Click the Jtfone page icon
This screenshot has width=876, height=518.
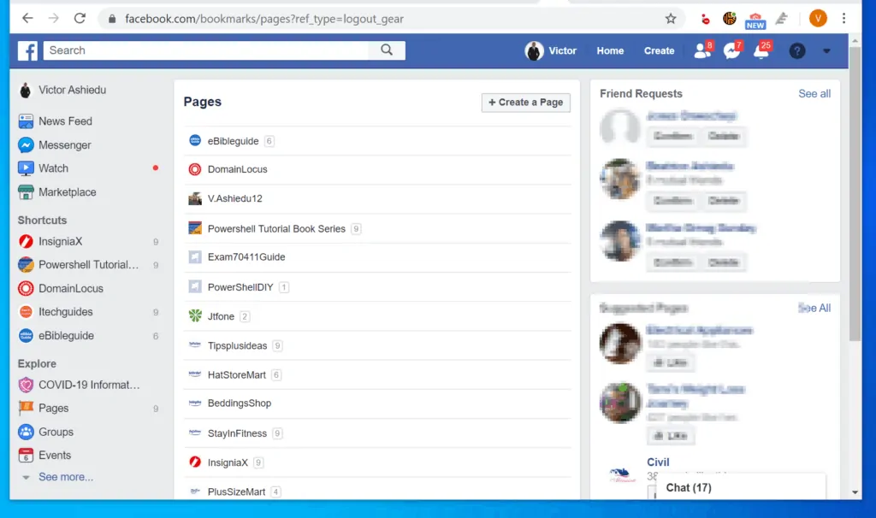click(x=195, y=316)
